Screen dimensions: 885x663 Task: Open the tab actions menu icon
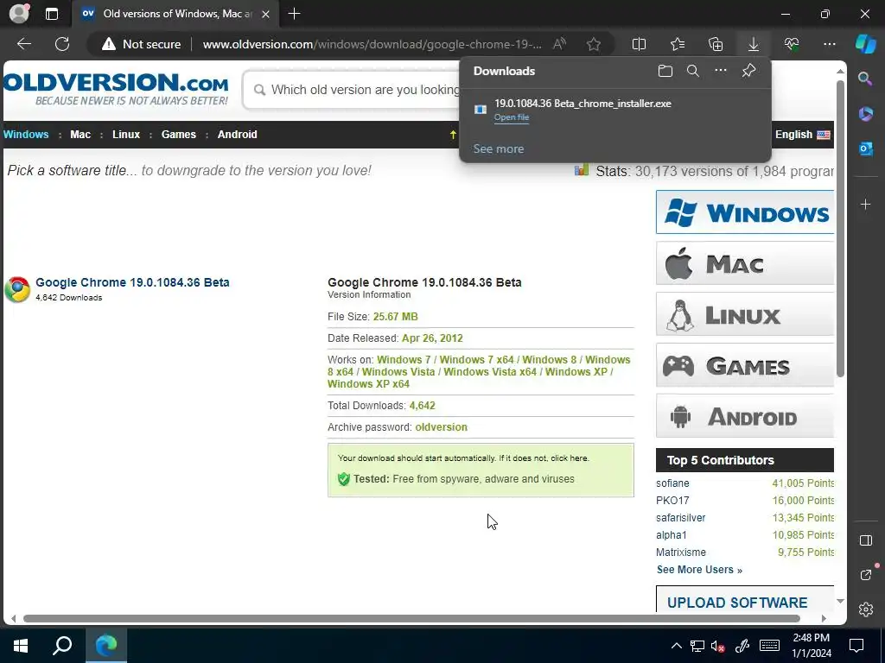pos(51,14)
